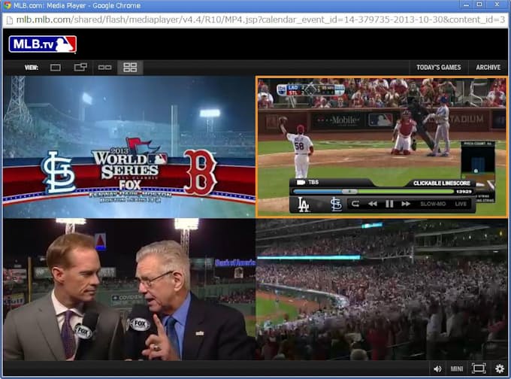Jump to LIVE broadcast

[461, 204]
